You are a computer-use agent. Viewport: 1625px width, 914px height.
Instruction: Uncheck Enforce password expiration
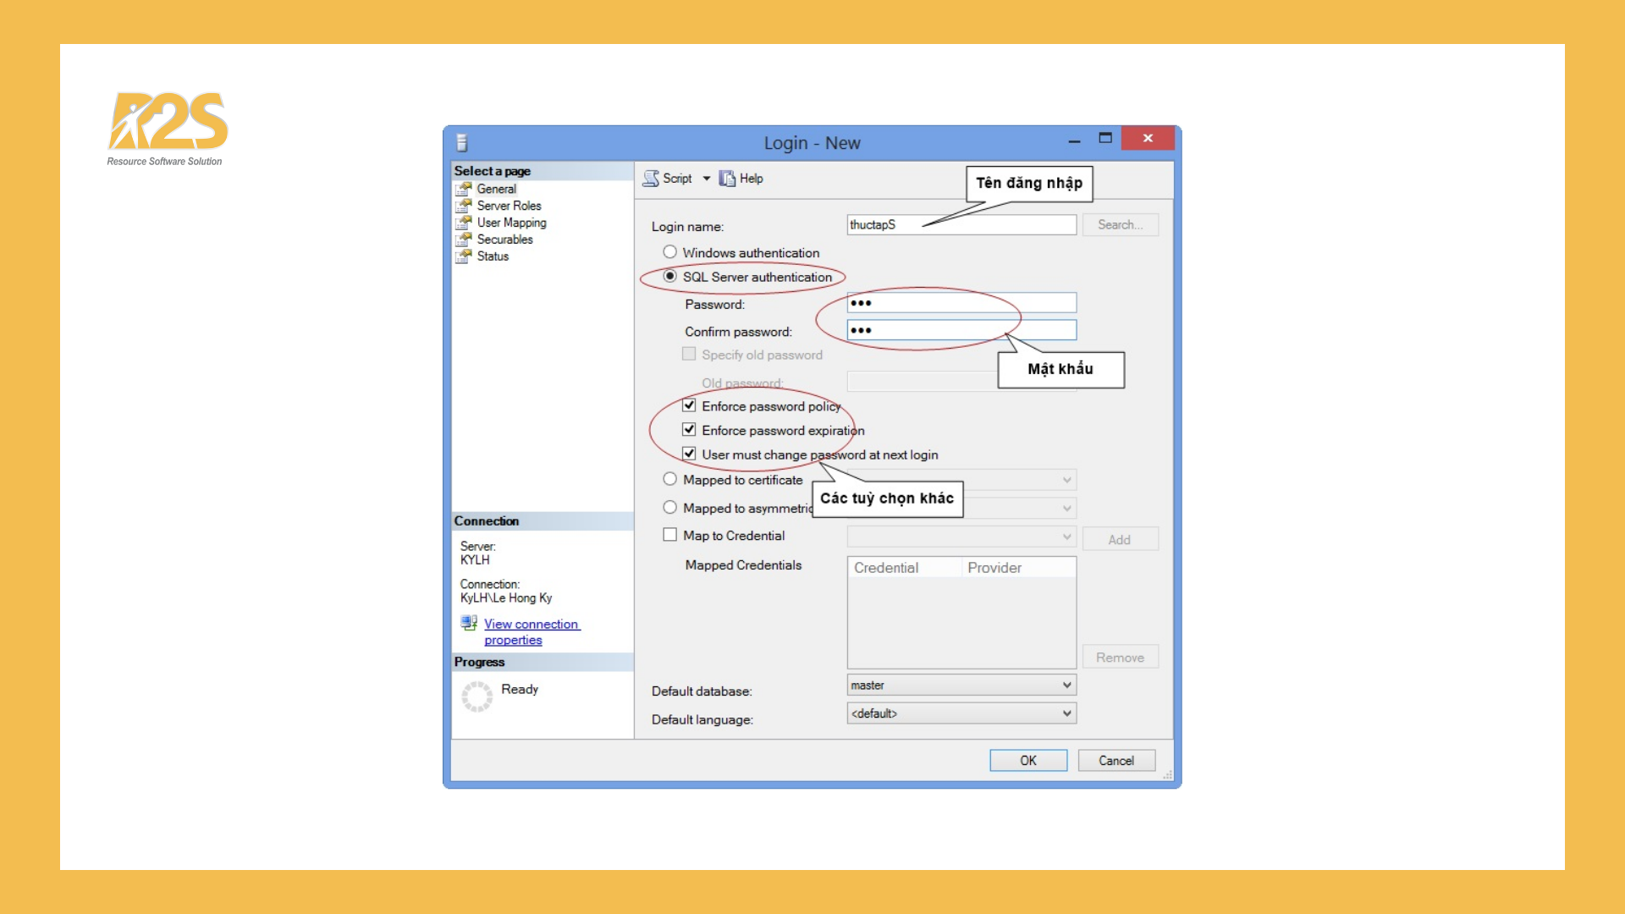coord(689,429)
